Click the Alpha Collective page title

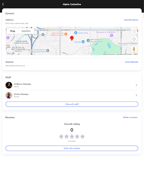pyautogui.click(x=72, y=4)
